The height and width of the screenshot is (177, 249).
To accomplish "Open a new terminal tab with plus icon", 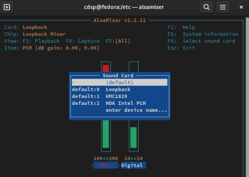I will pyautogui.click(x=7, y=7).
